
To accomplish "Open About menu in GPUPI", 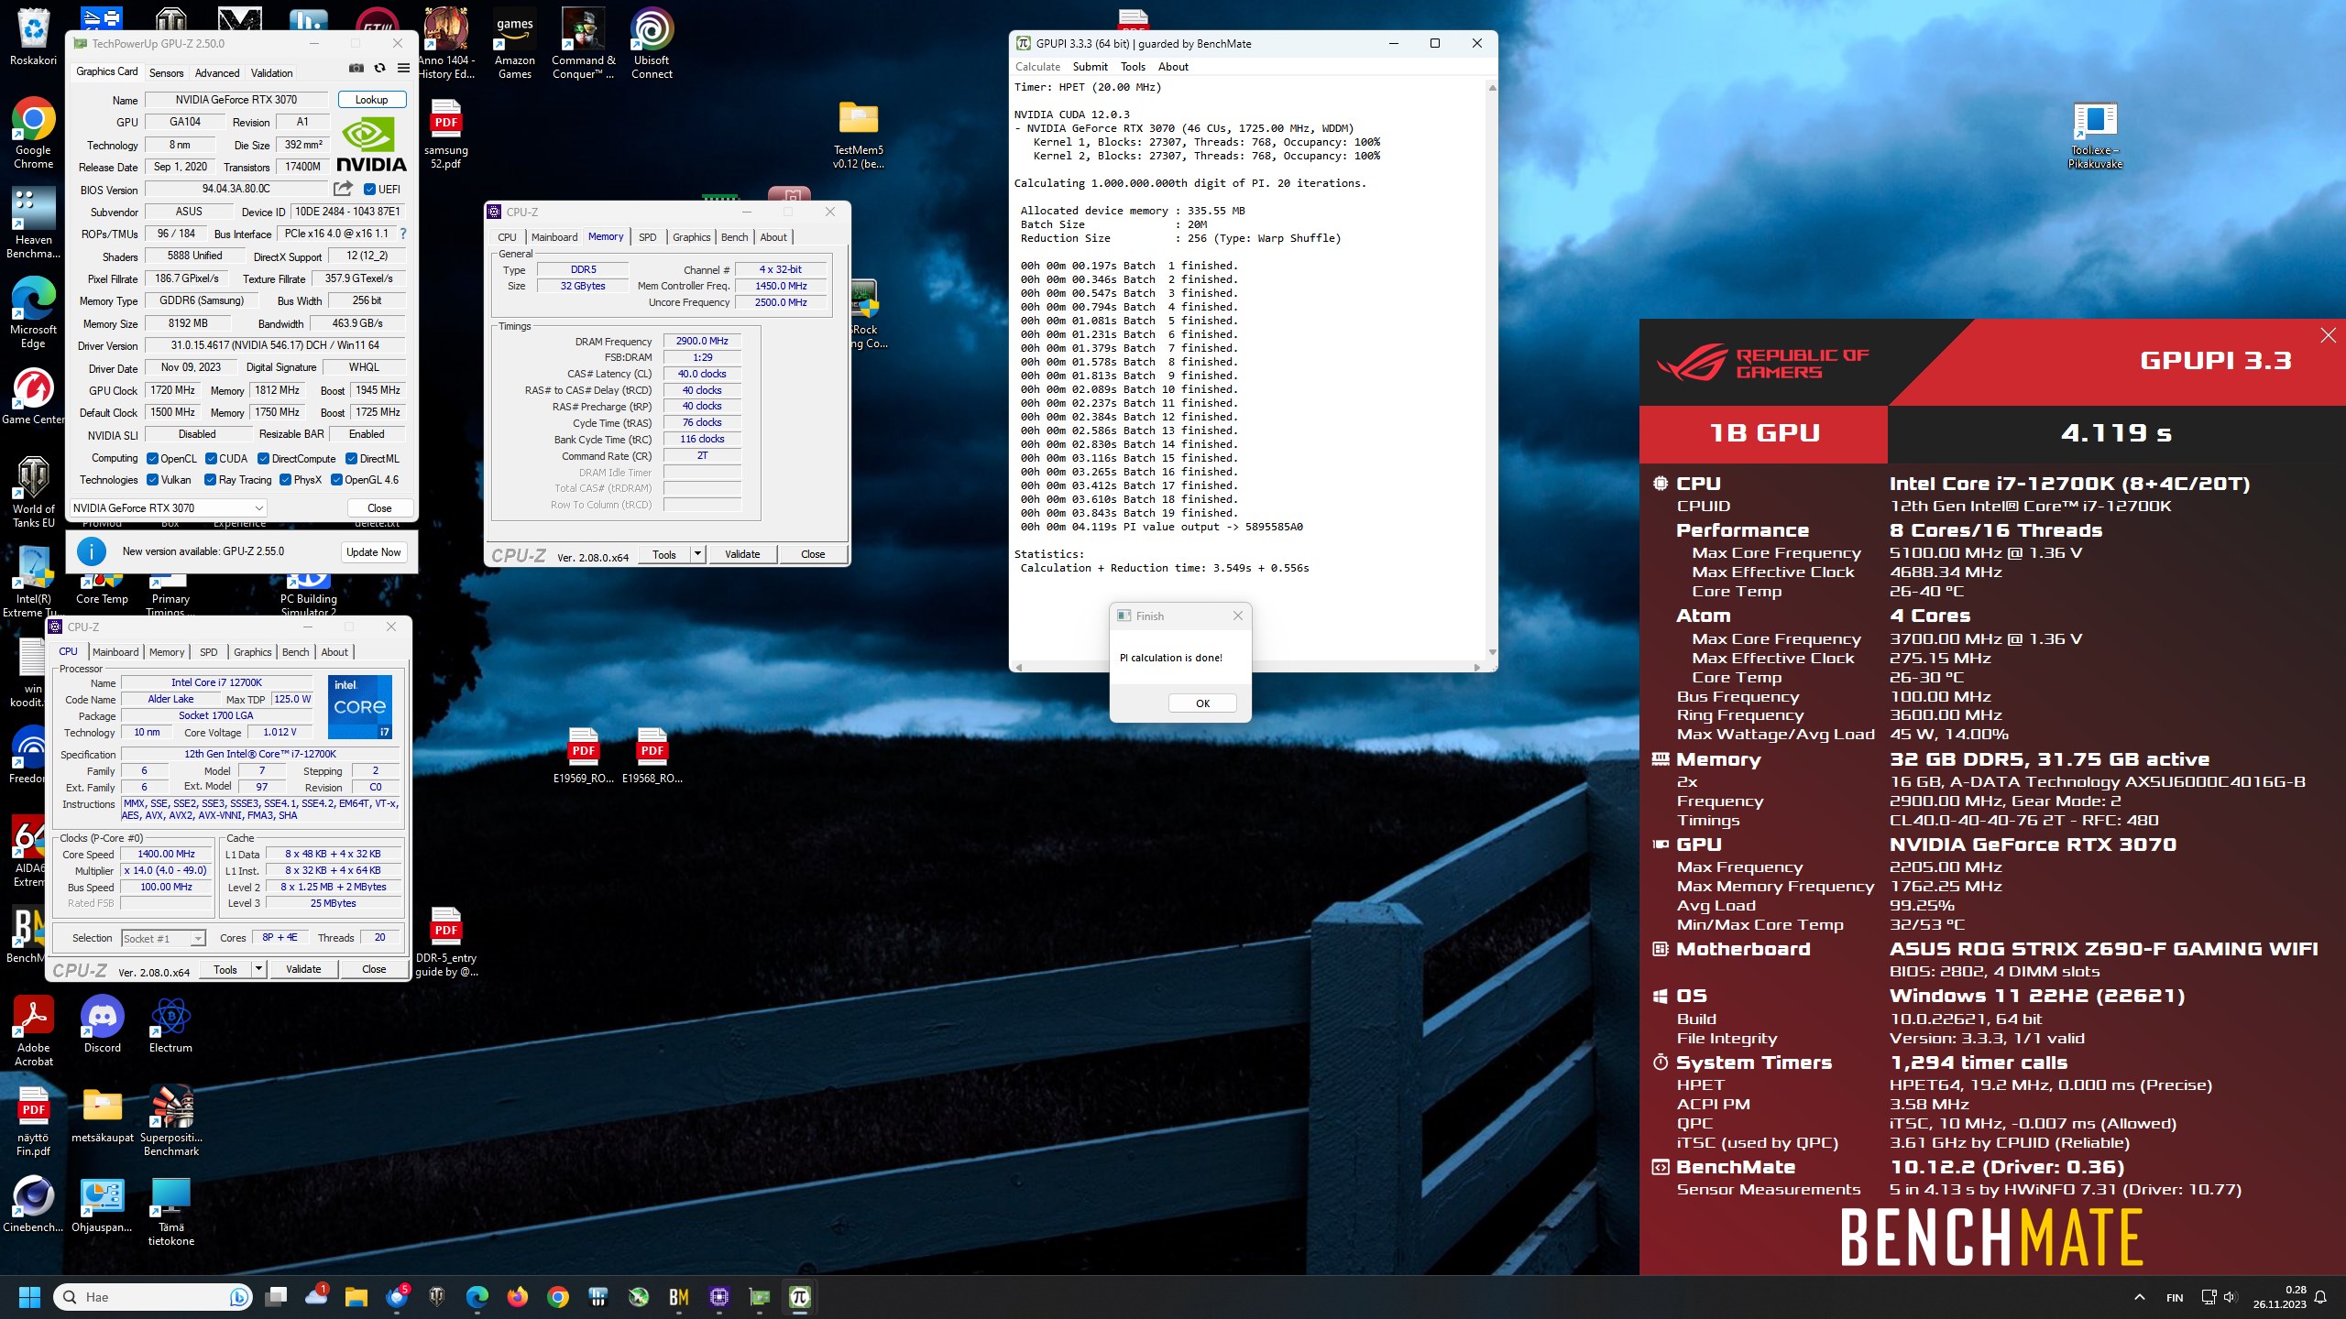I will [x=1173, y=67].
